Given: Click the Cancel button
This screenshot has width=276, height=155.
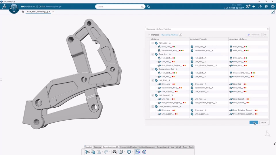Looking at the screenshot, I should point(264,123).
